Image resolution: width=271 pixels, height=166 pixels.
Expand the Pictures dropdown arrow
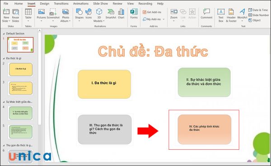pyautogui.click(x=41, y=21)
